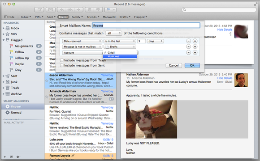Image resolution: width=260 pixels, height=161 pixels.
Task: Open the sidebar action gear menu at bottom
Action: [x=18, y=157]
